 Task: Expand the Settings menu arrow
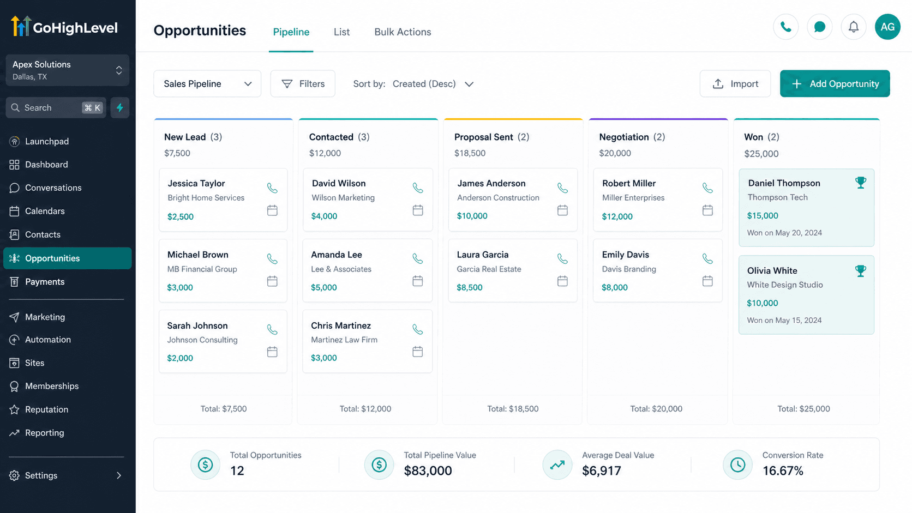tap(119, 475)
